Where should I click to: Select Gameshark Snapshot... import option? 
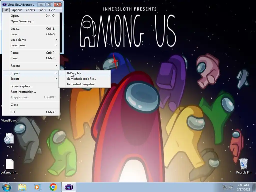tap(84, 84)
